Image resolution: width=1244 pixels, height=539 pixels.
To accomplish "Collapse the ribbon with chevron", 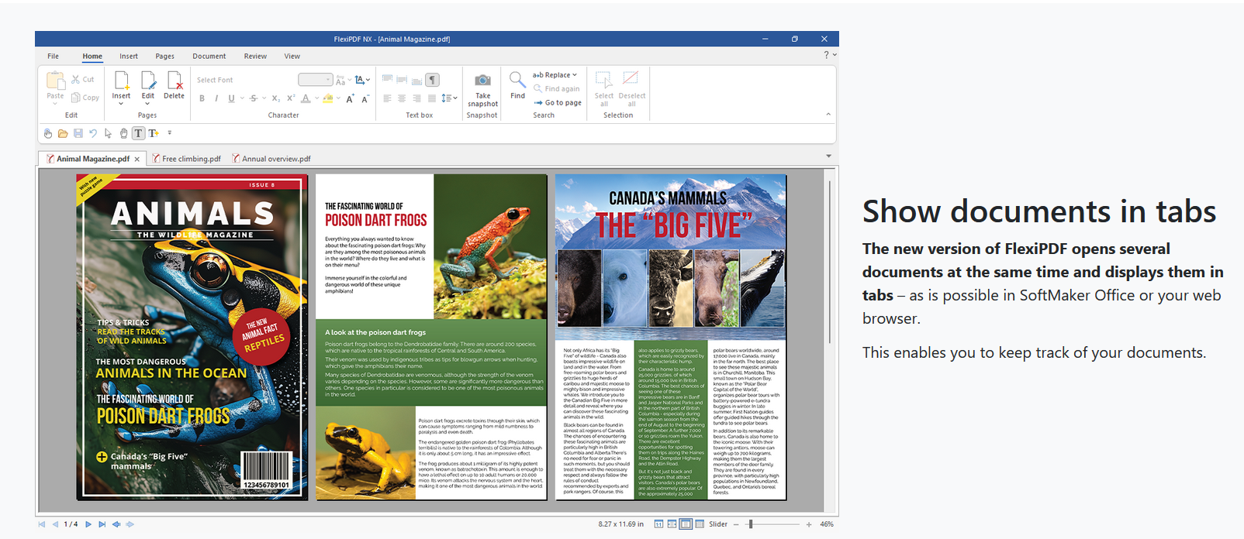I will 828,115.
